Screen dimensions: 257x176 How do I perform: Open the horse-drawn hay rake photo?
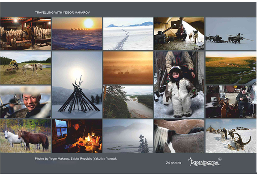(25, 68)
